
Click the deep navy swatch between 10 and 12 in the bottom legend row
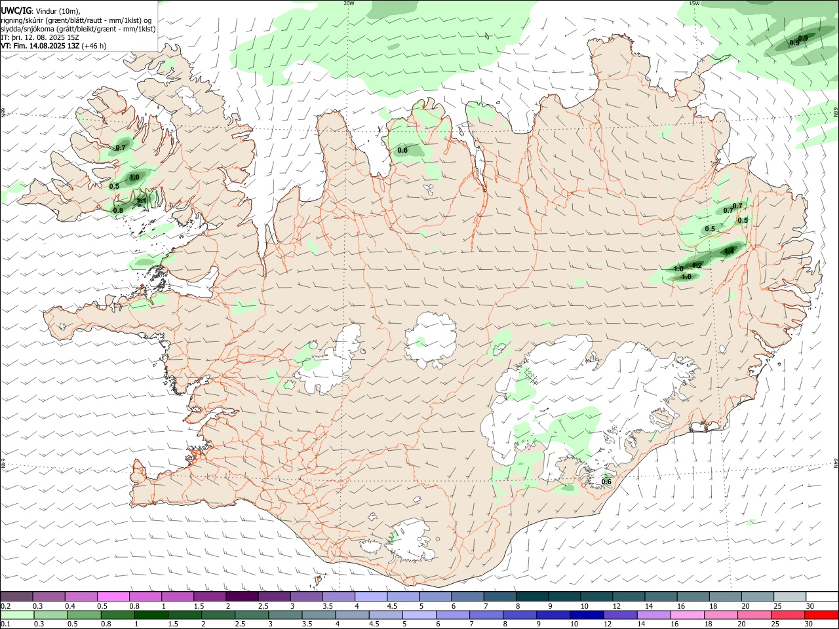(x=586, y=615)
